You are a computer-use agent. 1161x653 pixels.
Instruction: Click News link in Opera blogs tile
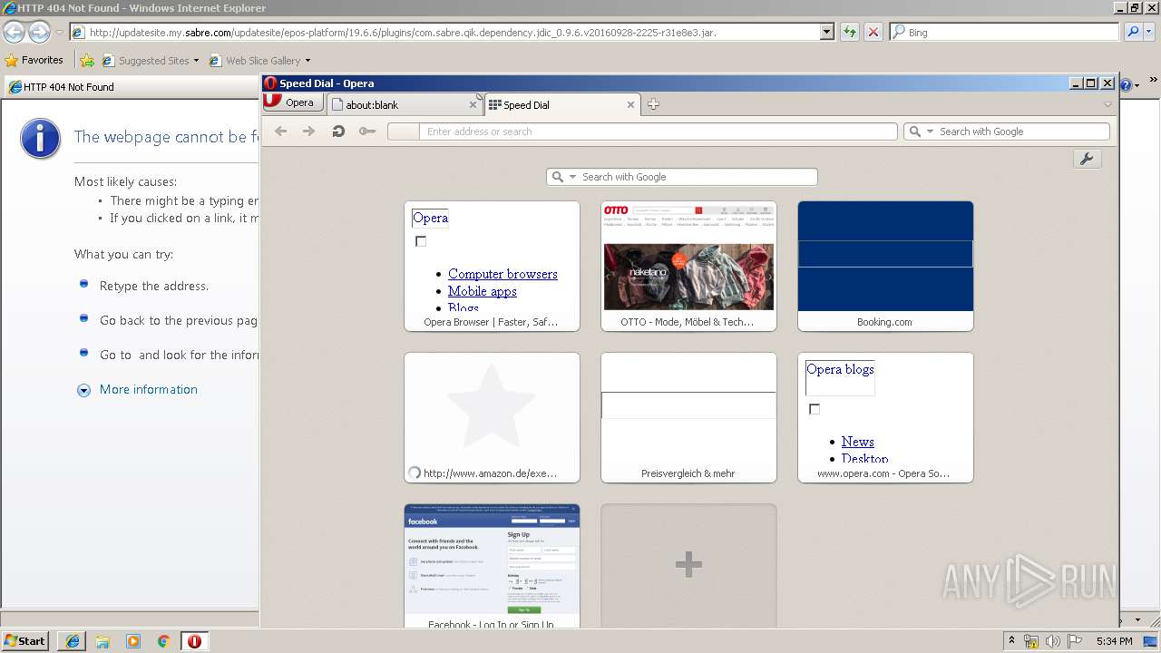click(x=857, y=442)
